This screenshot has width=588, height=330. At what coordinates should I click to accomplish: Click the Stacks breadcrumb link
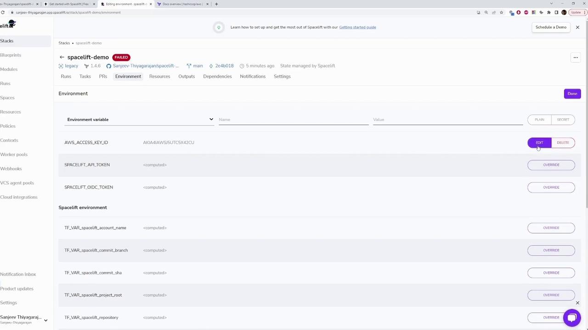[64, 43]
